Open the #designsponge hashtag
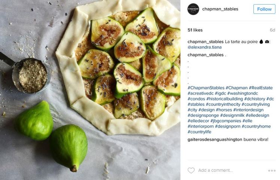The image size is (280, 180). 203,115
